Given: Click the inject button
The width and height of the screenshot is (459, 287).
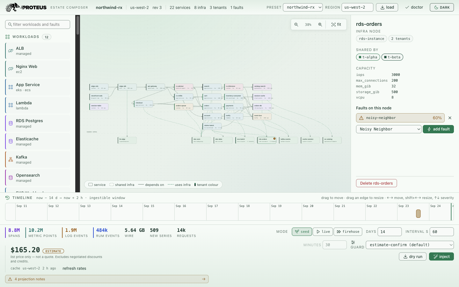Looking at the screenshot, I should (441, 257).
